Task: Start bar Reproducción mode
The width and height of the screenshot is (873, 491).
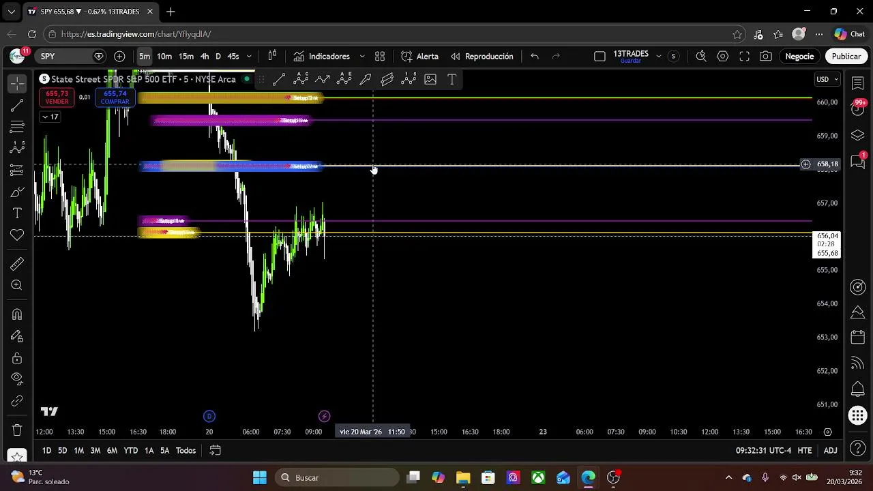Action: click(x=482, y=57)
